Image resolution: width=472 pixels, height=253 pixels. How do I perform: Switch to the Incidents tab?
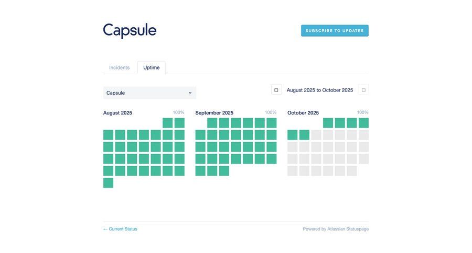[119, 67]
